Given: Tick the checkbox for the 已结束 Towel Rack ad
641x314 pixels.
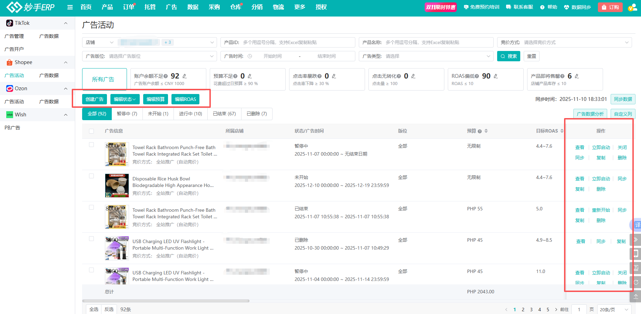Looking at the screenshot, I should tap(91, 207).
